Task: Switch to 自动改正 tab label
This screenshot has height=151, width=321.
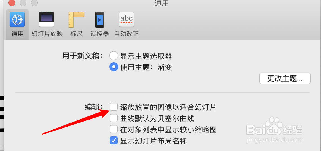Action: click(x=126, y=34)
